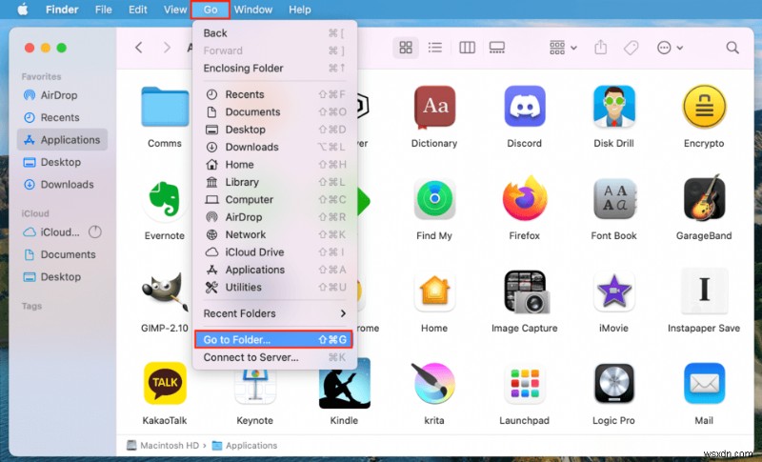Click the iCloud storage progress indicator
The width and height of the screenshot is (762, 462).
coord(95,232)
